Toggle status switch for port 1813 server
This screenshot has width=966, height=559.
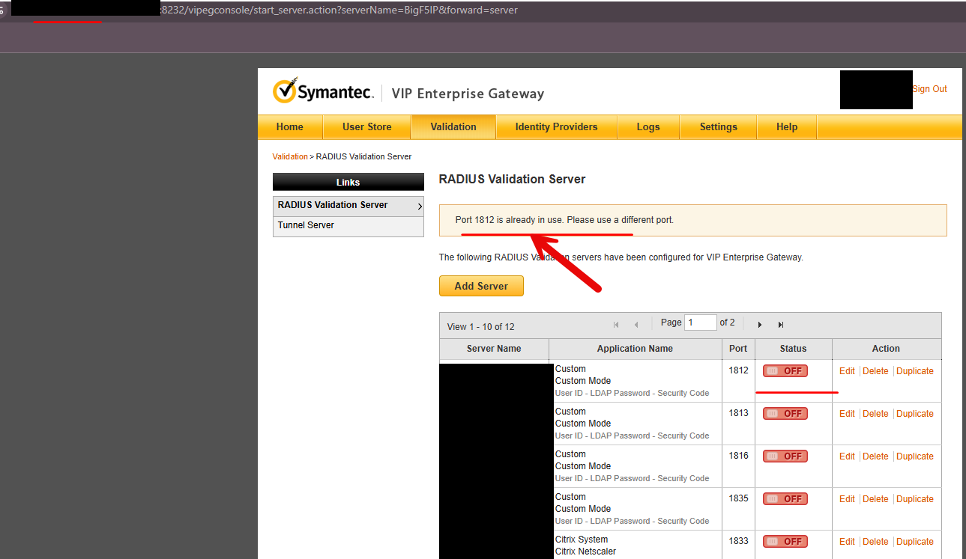point(785,414)
